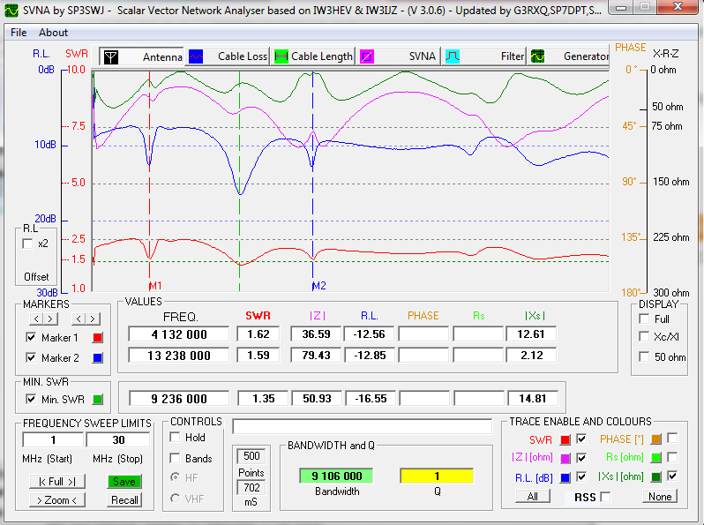Viewport: 704px width, 525px height.
Task: Click the Save sweep limits button
Action: [124, 481]
